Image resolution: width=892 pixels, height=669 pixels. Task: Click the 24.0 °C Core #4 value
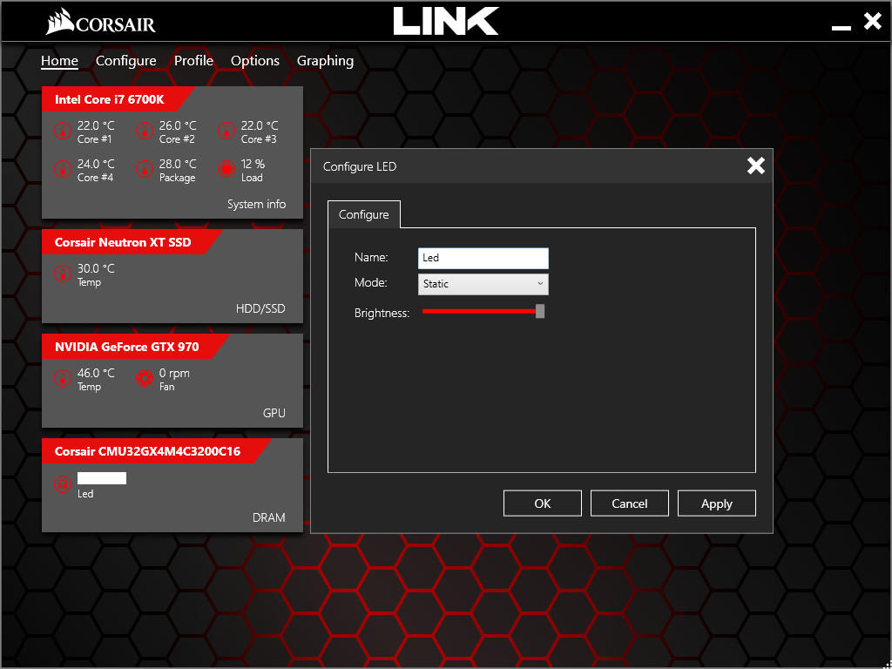96,165
